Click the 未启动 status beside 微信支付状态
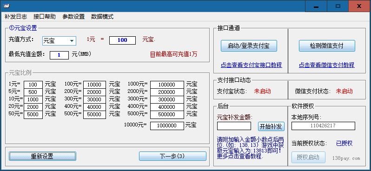The image size is (371, 171). (x=344, y=91)
